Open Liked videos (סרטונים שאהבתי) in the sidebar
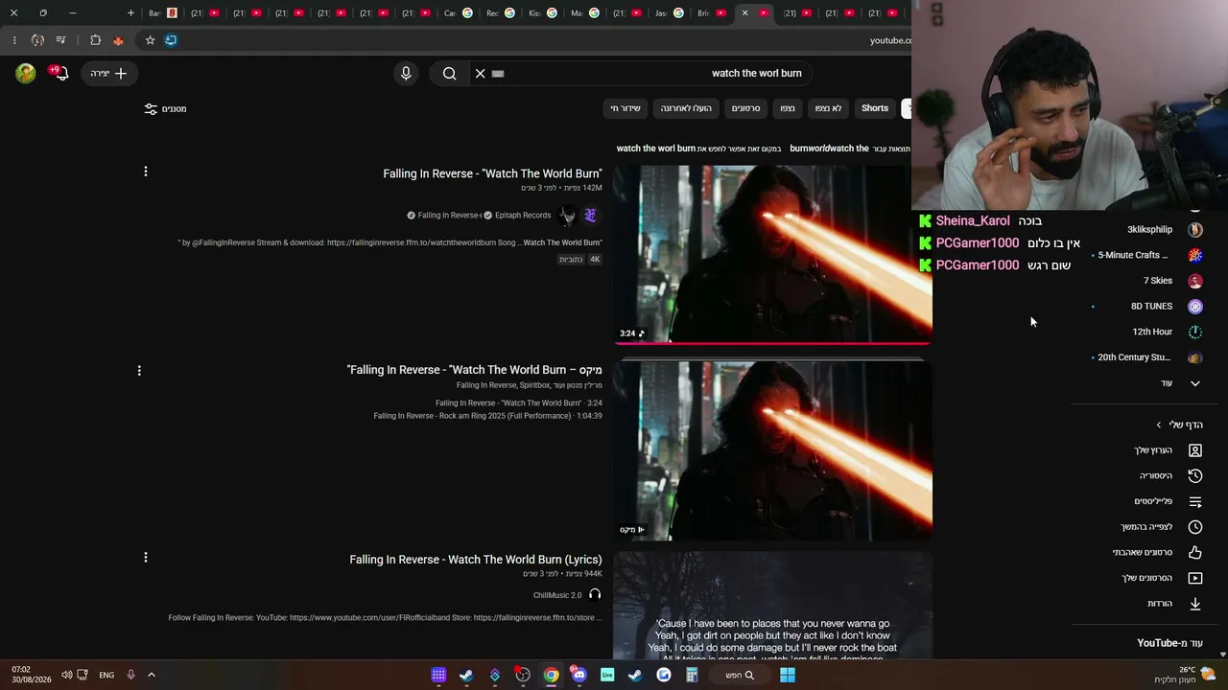 point(1157,552)
